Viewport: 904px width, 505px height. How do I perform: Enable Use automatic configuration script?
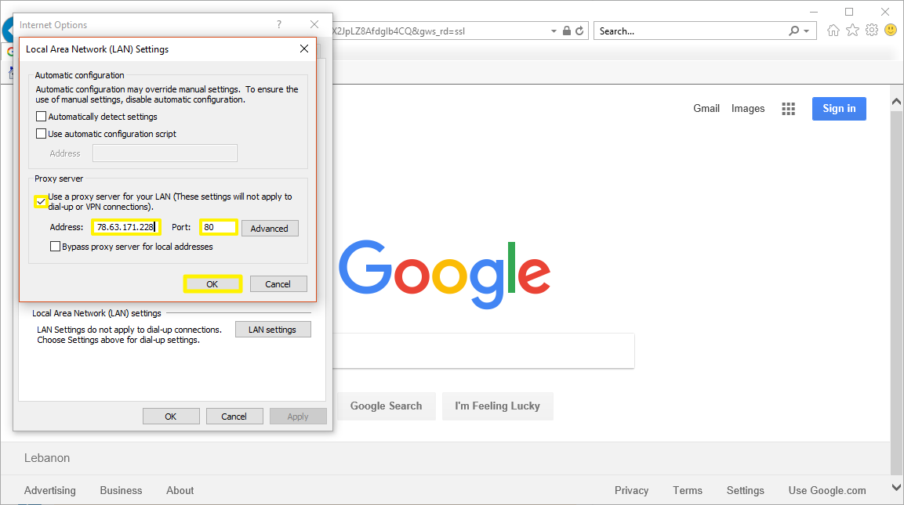pos(41,134)
